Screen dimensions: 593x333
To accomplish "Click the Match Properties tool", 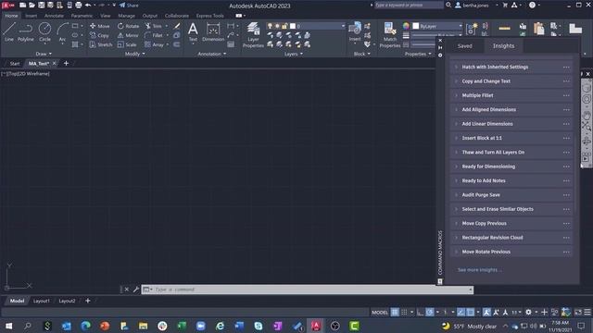I will (389, 35).
